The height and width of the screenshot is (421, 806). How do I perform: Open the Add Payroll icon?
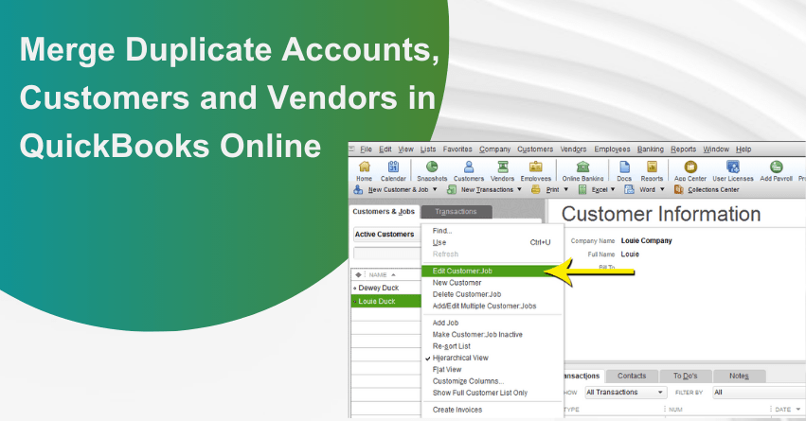click(x=777, y=171)
